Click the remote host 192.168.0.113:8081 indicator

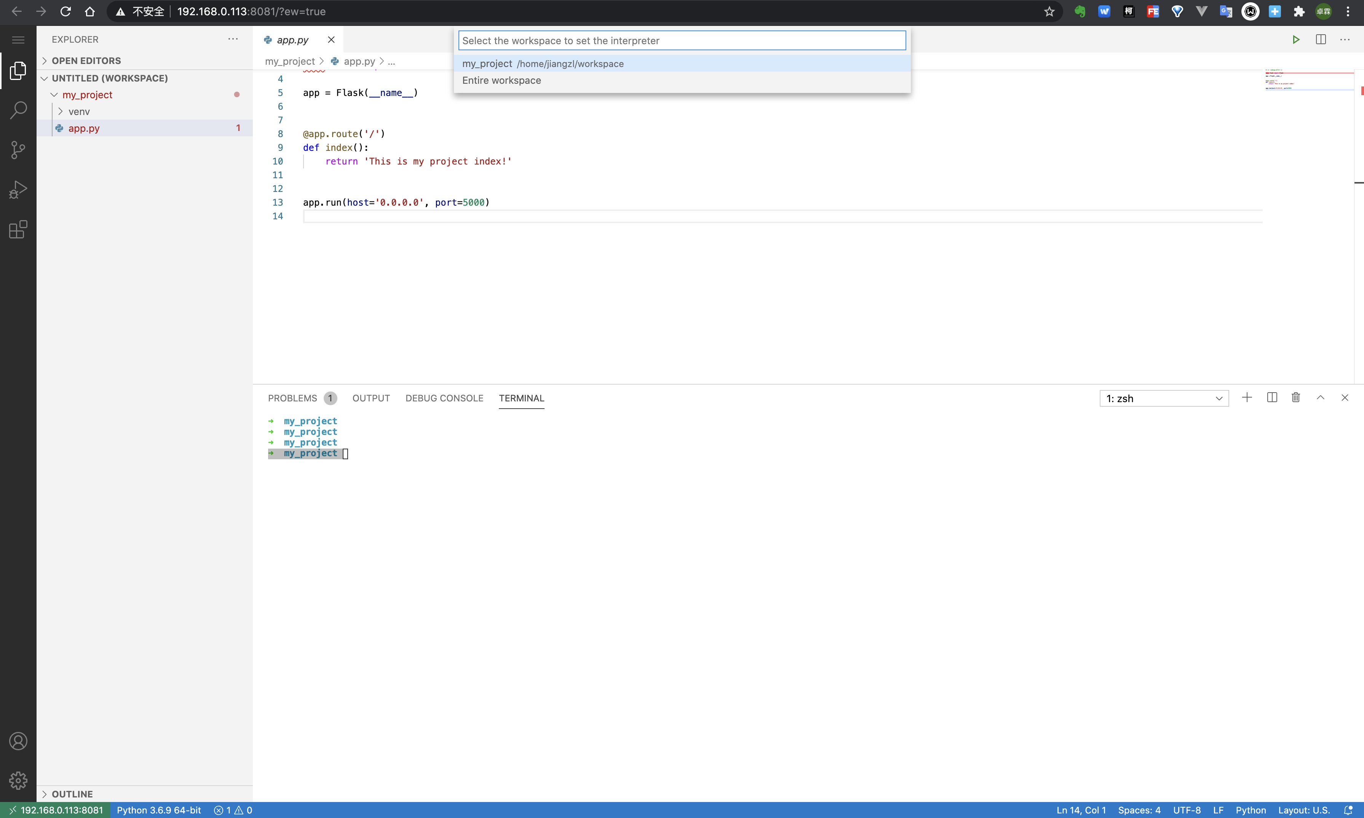(56, 810)
